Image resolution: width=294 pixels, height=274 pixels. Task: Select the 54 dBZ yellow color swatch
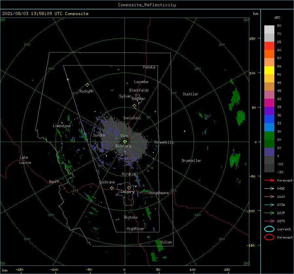coord(269,70)
